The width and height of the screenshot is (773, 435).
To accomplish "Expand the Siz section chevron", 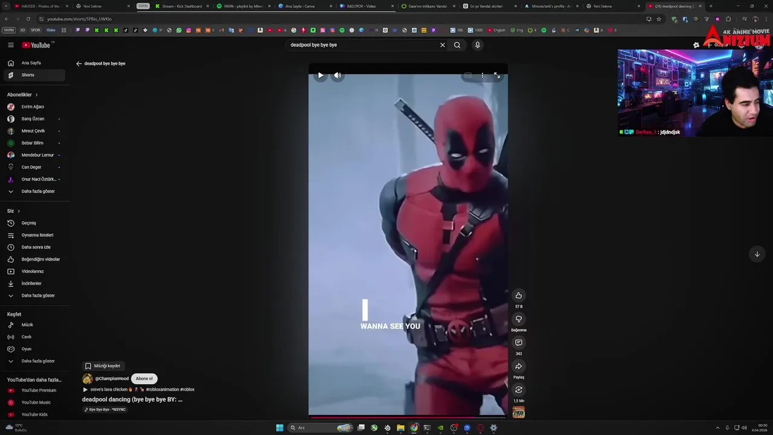I will 19,211.
